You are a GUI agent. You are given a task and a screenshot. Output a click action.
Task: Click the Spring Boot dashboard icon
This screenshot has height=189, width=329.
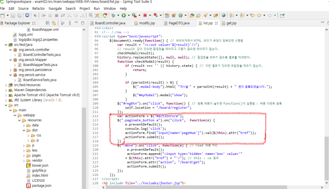click(105, 15)
